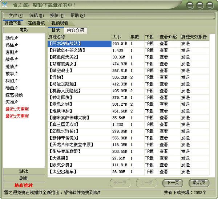
Task: Open the 帮助 menu
Action: point(77,16)
